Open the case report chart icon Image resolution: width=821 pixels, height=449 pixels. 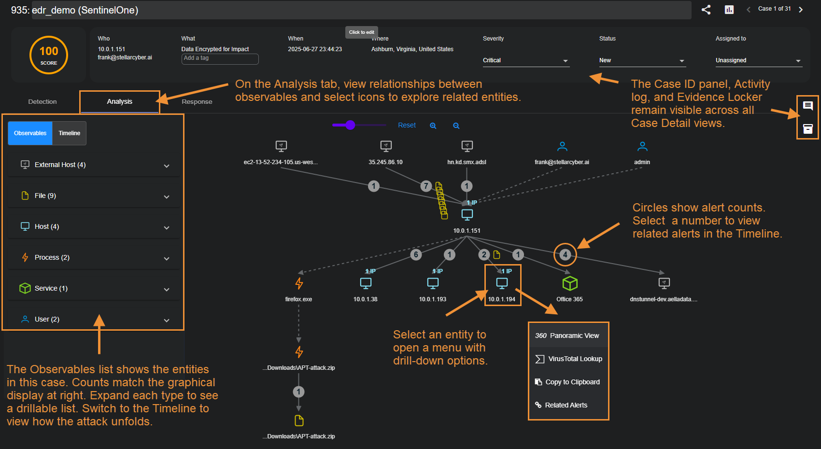729,10
